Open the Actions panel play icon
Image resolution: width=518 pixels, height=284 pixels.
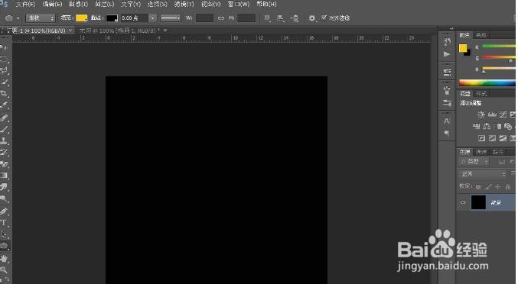[x=447, y=54]
